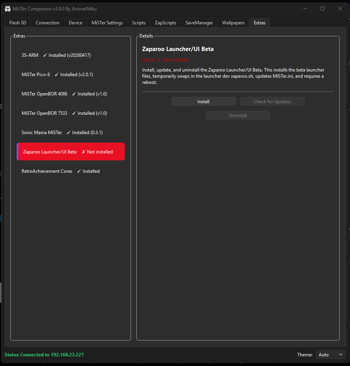Open the ZapScripts tab
350x366 pixels.
(165, 23)
